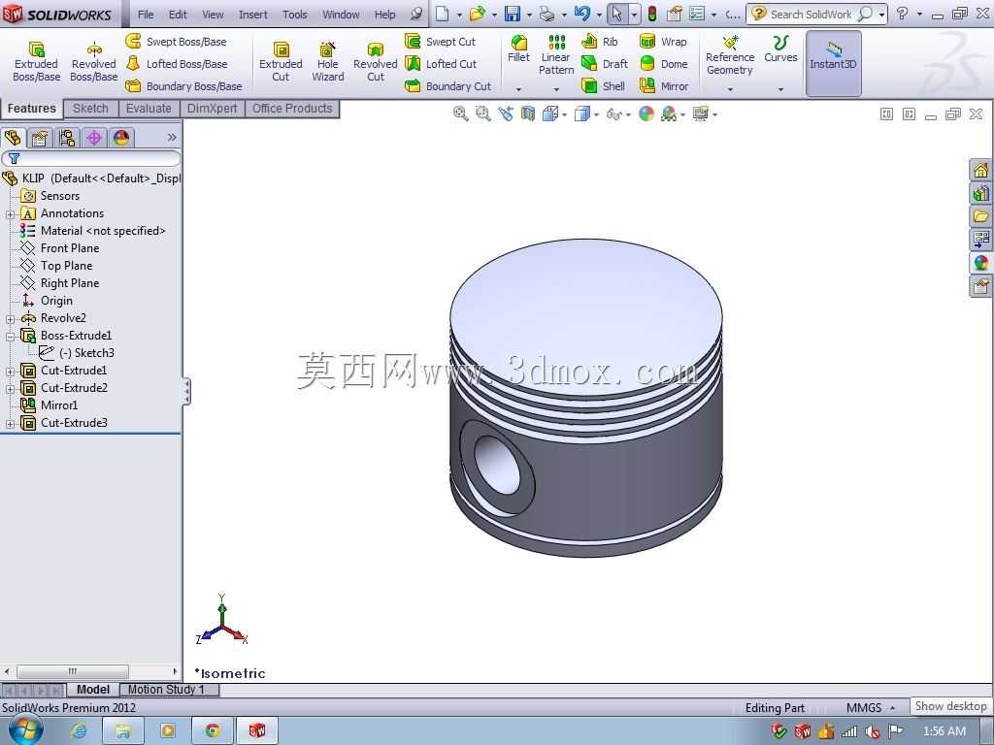Select Revolved Boss/Base tool
994x745 pixels.
(x=94, y=61)
